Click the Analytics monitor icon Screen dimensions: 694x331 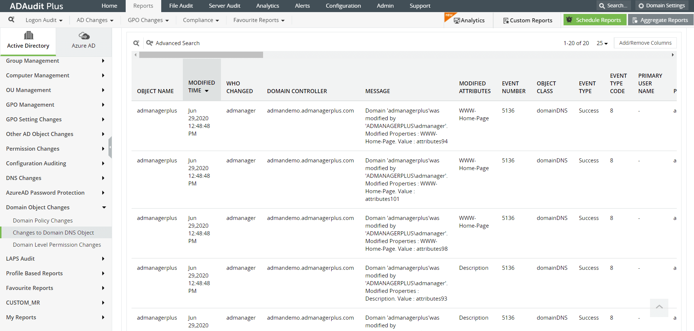coord(457,21)
